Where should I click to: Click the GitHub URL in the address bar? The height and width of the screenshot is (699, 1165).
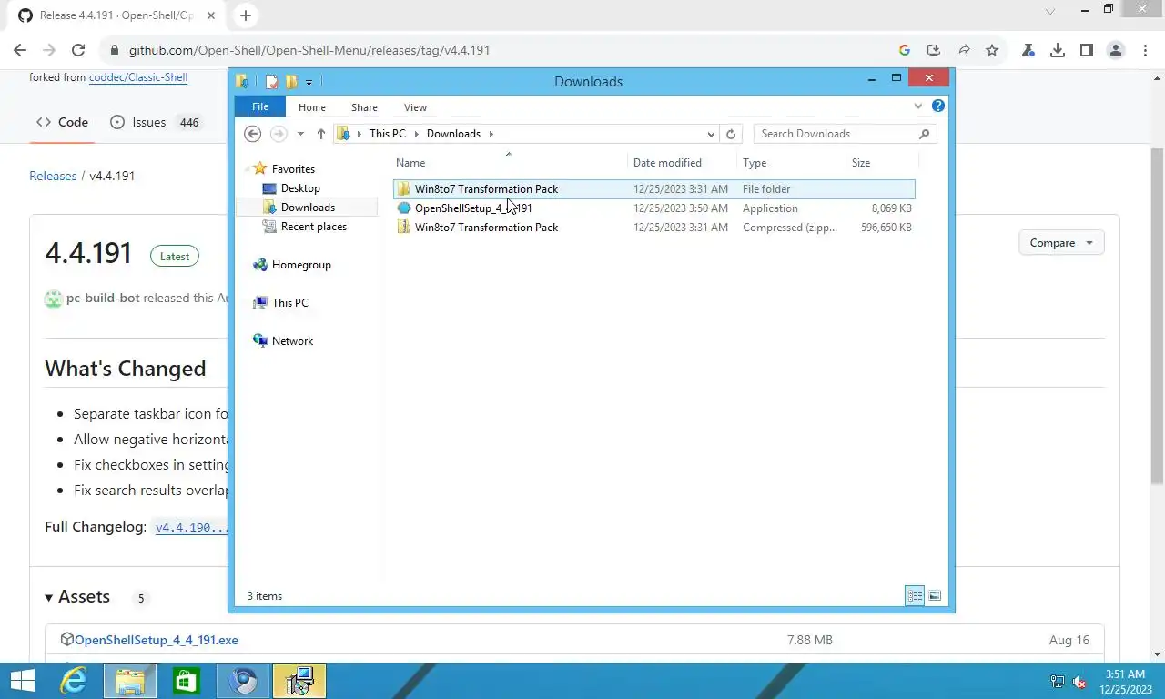pyautogui.click(x=309, y=50)
